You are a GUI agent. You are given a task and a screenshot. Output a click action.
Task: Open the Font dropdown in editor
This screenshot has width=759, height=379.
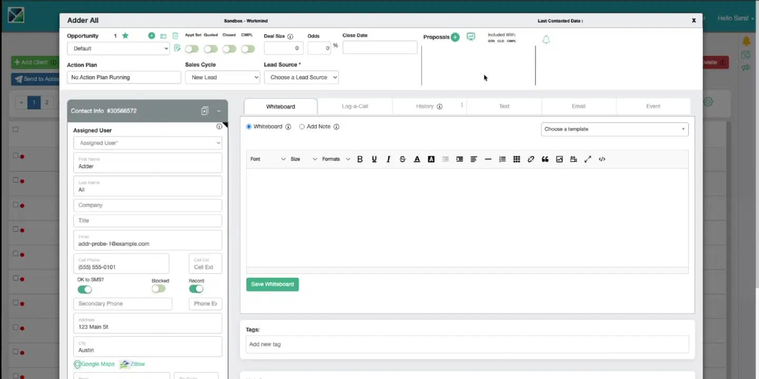[268, 159]
